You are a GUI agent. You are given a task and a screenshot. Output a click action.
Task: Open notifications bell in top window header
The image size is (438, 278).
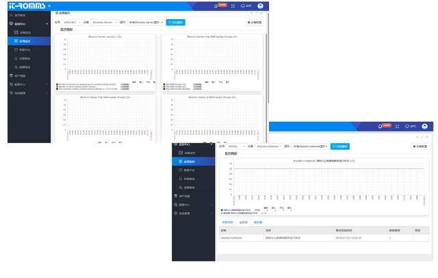[216, 6]
